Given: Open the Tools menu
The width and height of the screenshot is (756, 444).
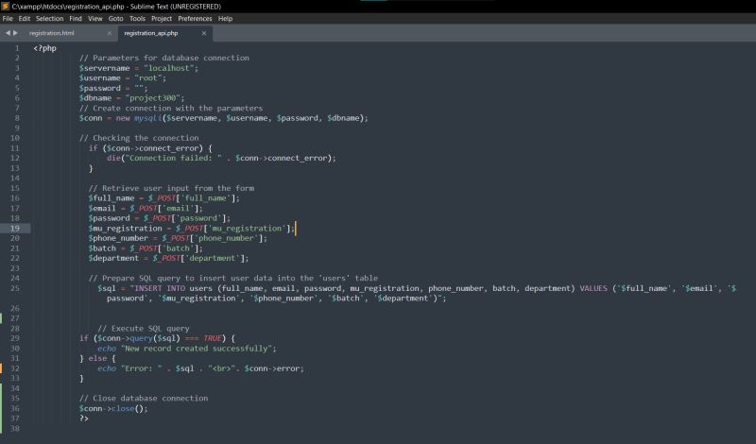Looking at the screenshot, I should [x=137, y=18].
